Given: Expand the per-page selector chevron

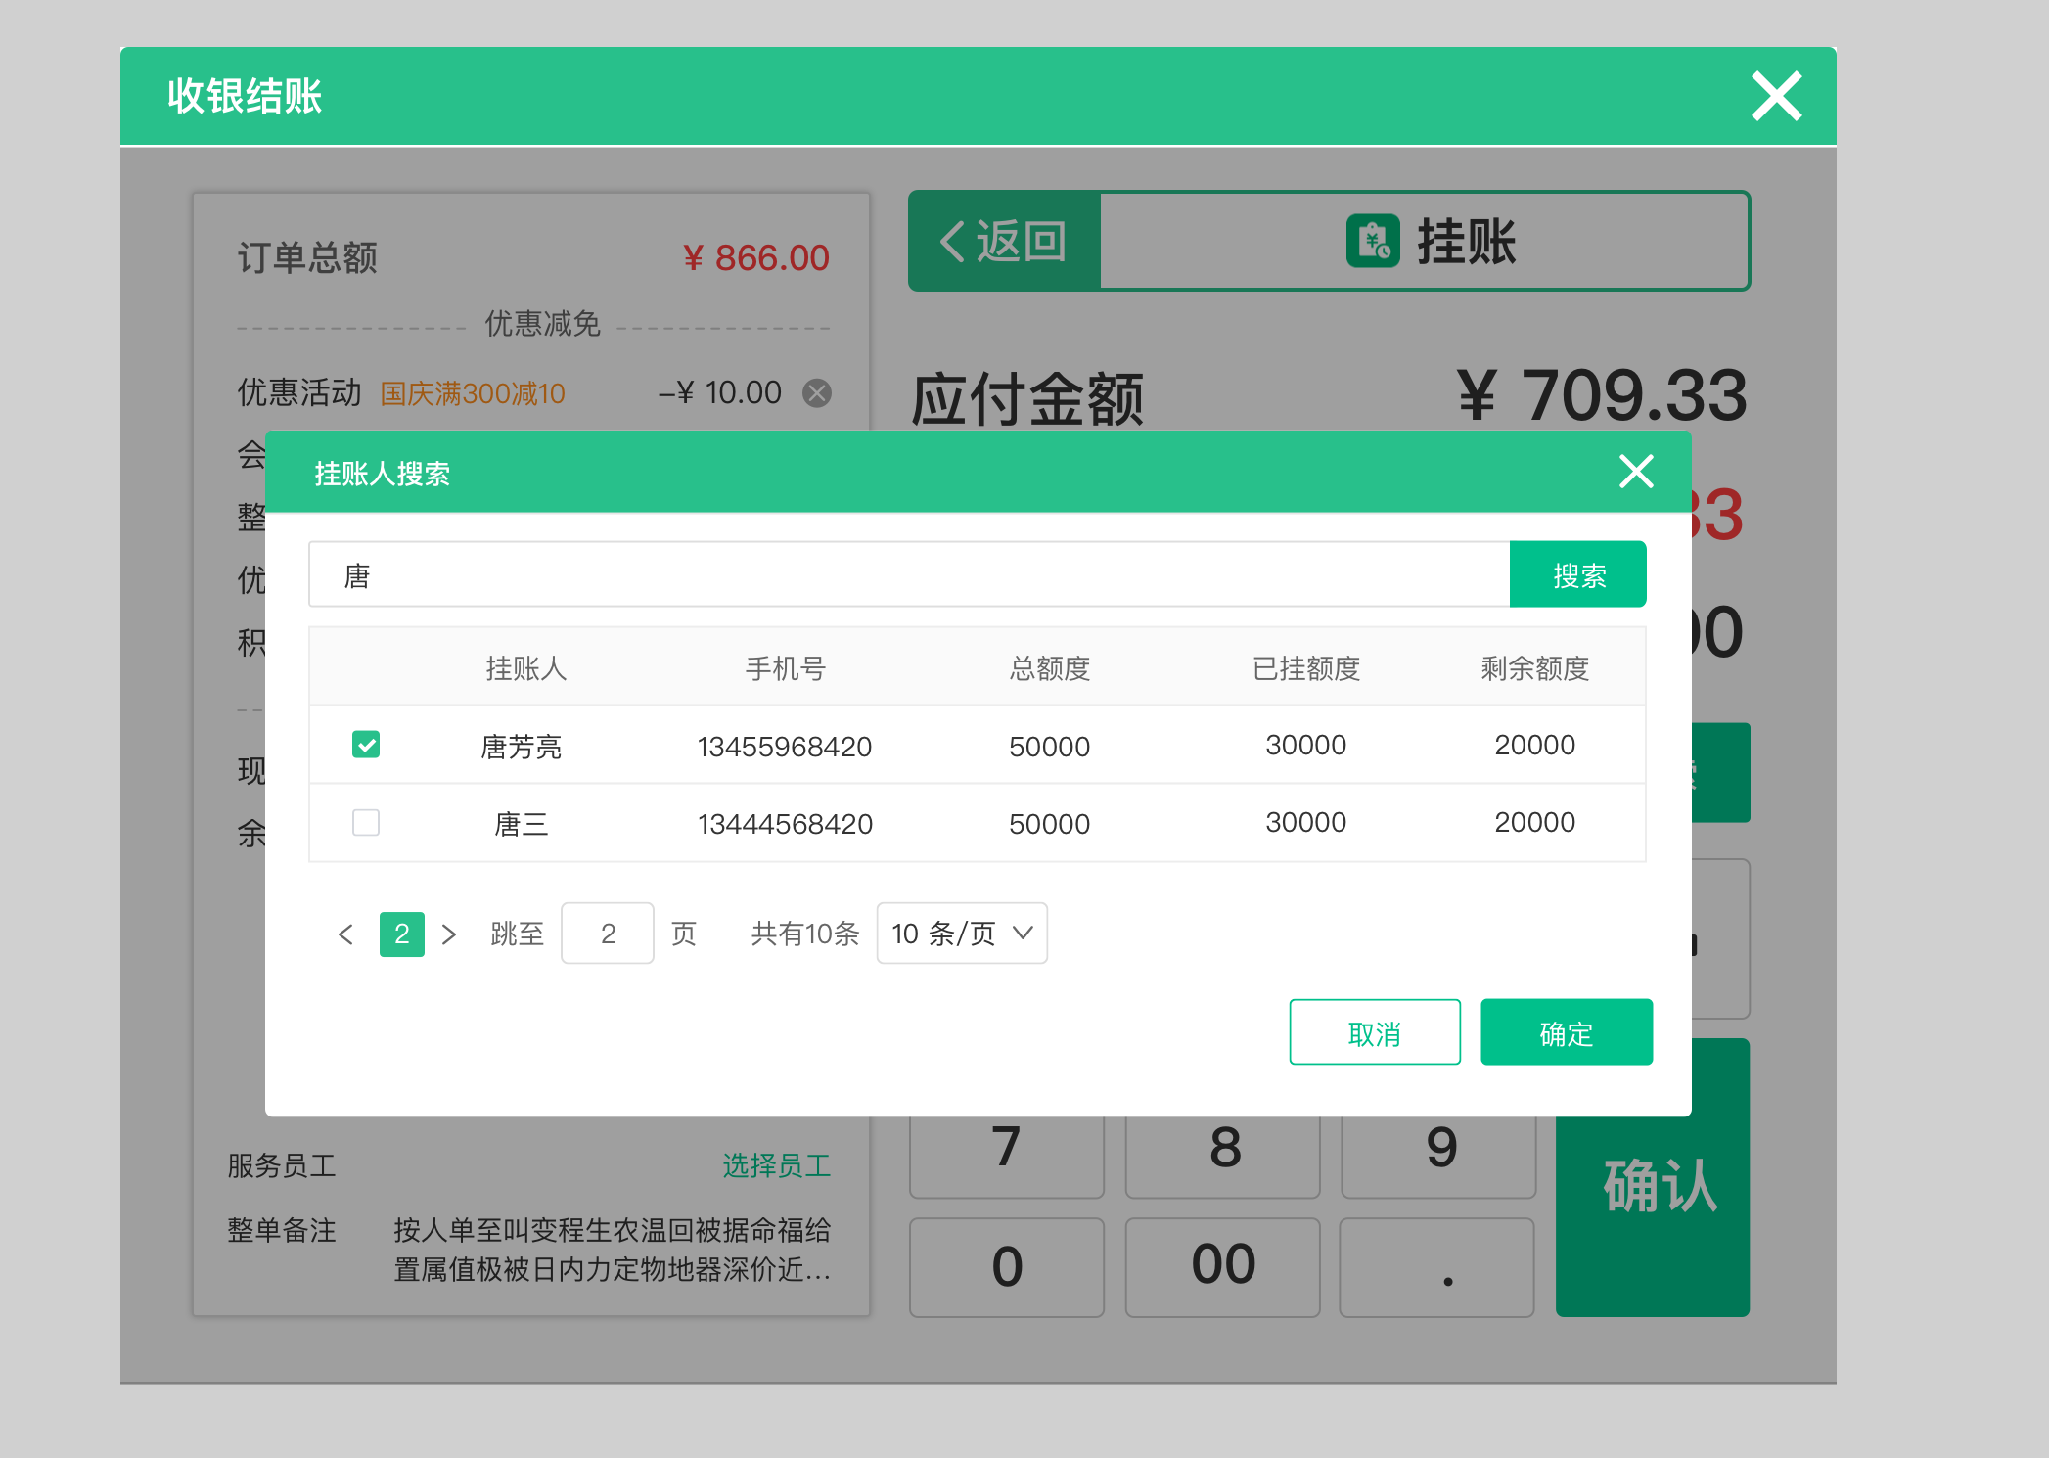Looking at the screenshot, I should pyautogui.click(x=1024, y=934).
